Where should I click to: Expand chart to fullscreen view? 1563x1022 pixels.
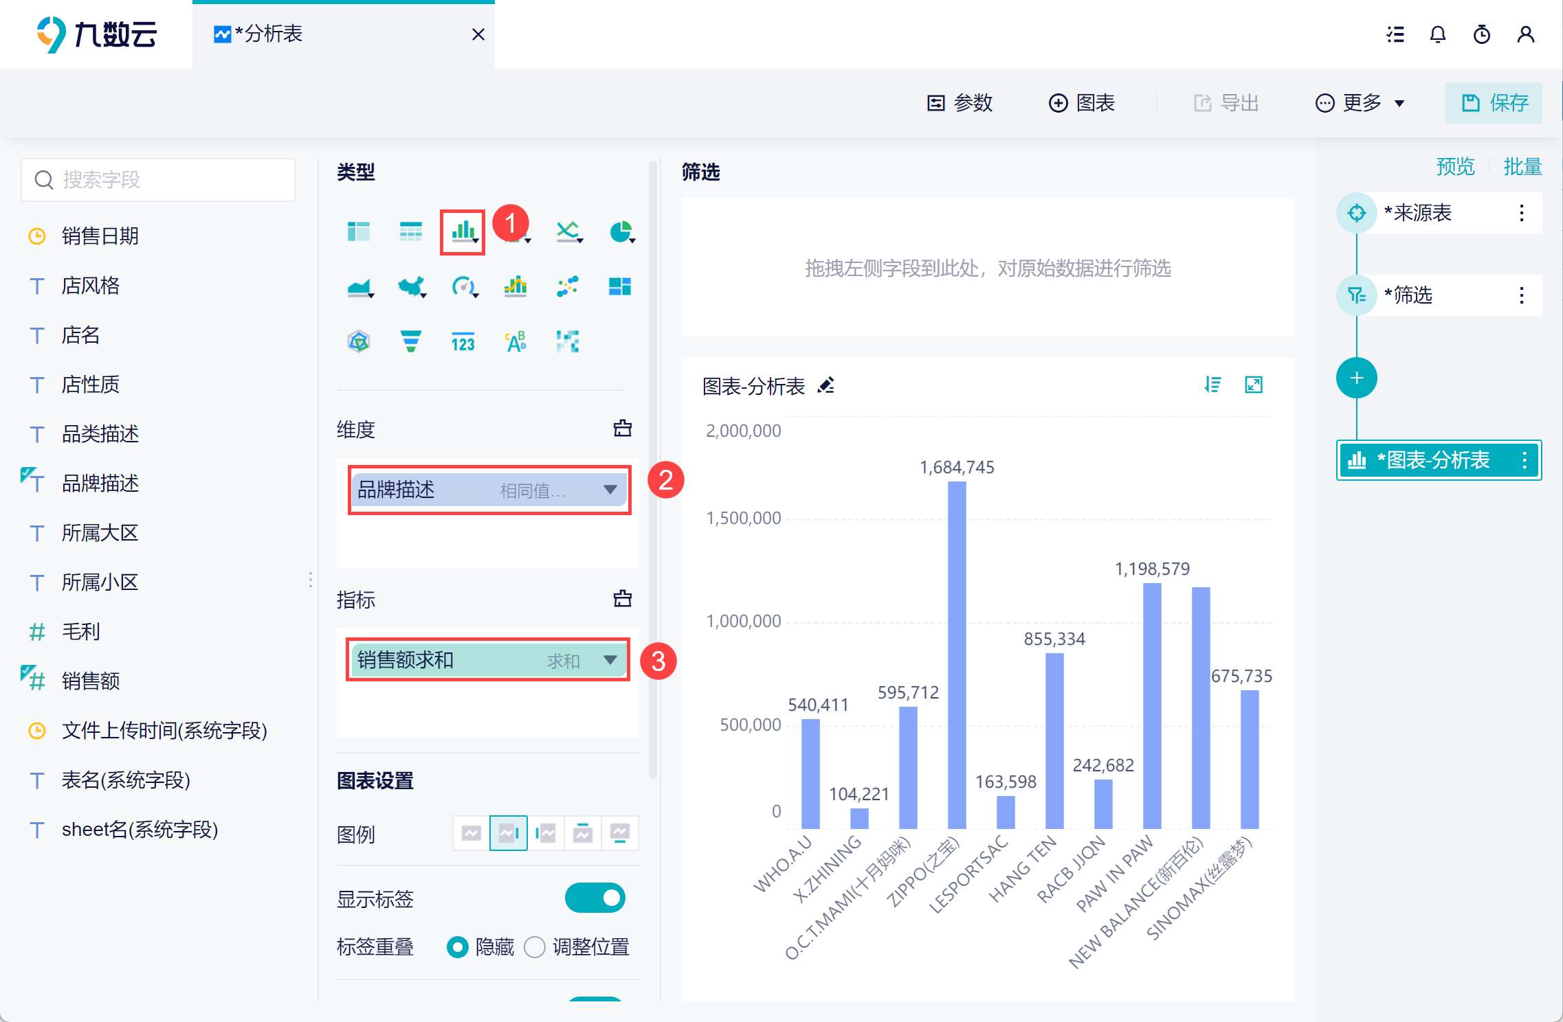(x=1254, y=385)
